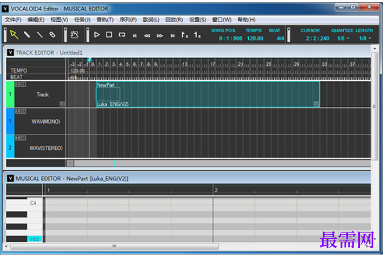Open the 序列(P) menu
Viewport: 385px width, 258px height.
pyautogui.click(x=128, y=20)
